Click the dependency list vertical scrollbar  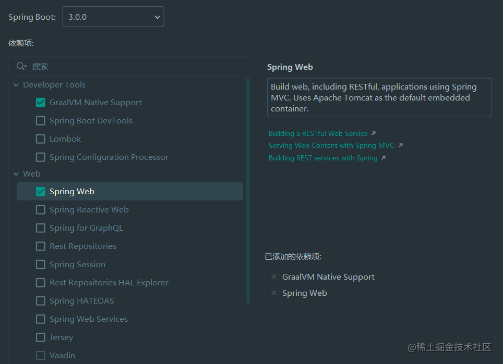[x=248, y=191]
